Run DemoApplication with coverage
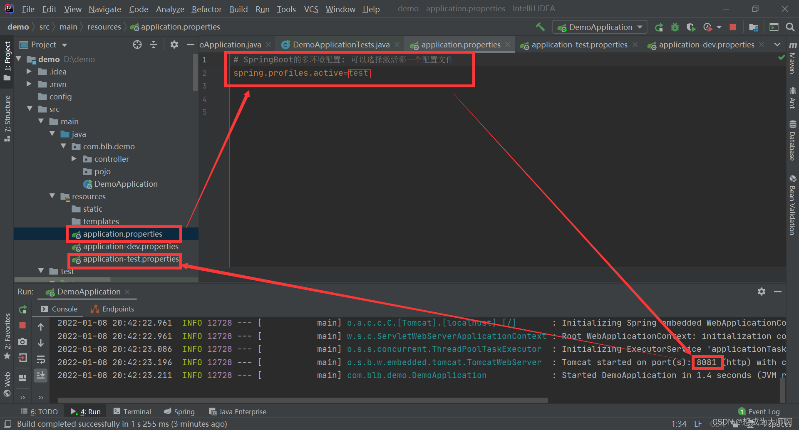Viewport: 799px width, 430px height. coord(691,27)
